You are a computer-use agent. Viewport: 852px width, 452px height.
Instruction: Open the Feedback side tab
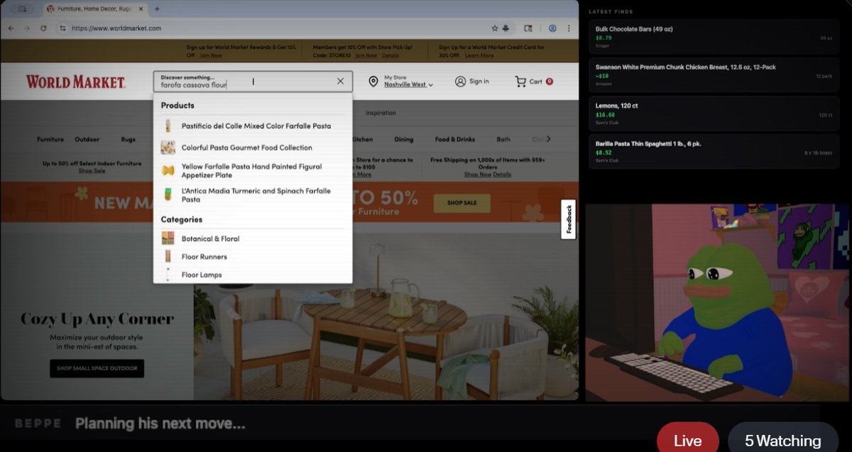pos(569,219)
